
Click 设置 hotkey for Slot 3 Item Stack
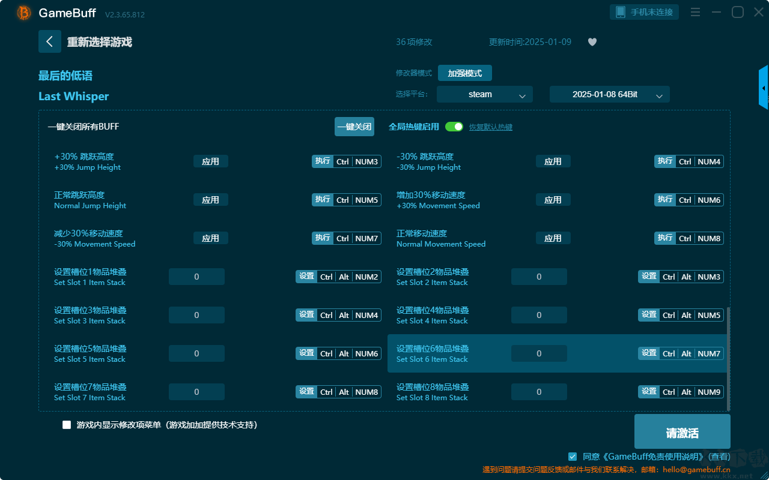(x=306, y=315)
